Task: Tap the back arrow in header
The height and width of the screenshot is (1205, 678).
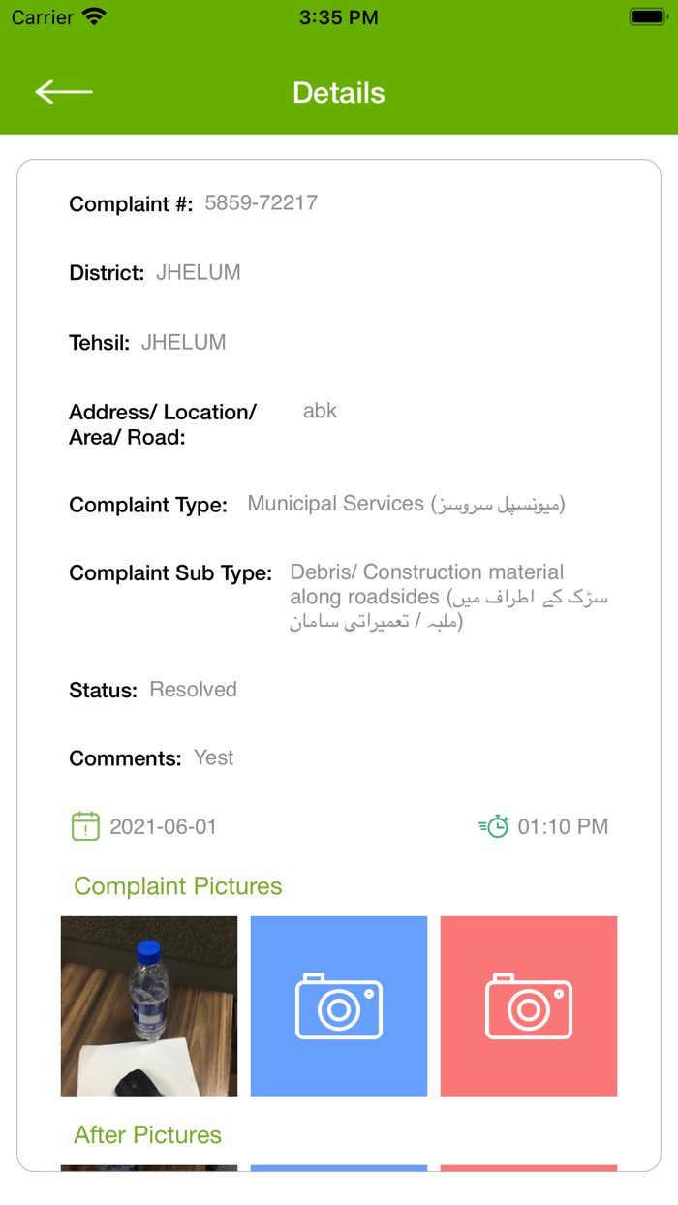Action: [64, 92]
